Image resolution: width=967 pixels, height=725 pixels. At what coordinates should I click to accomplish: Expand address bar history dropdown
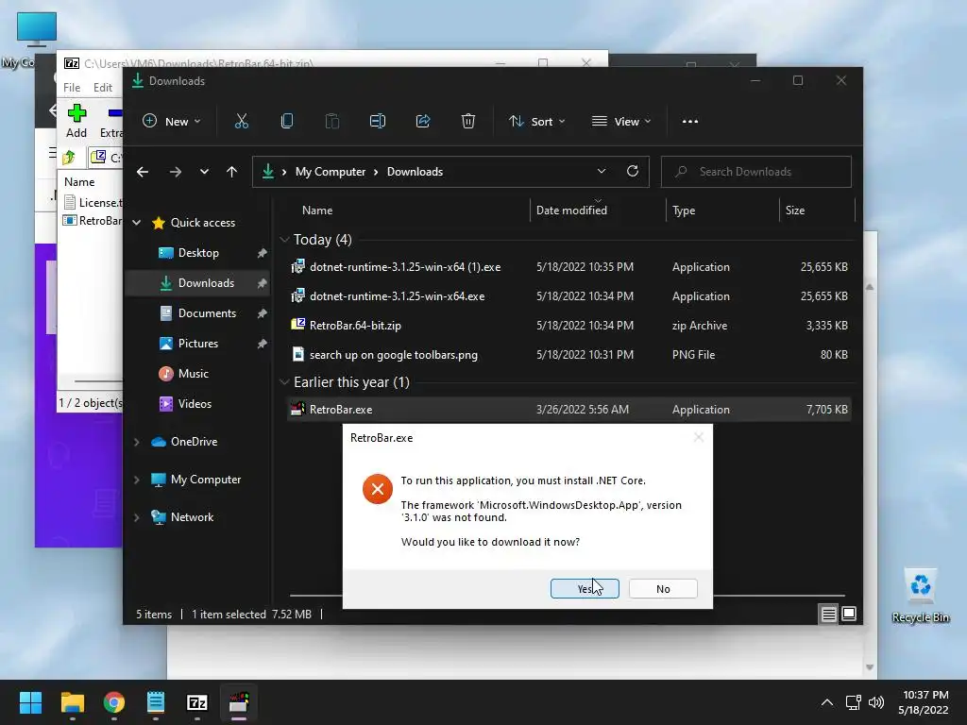[x=602, y=172]
